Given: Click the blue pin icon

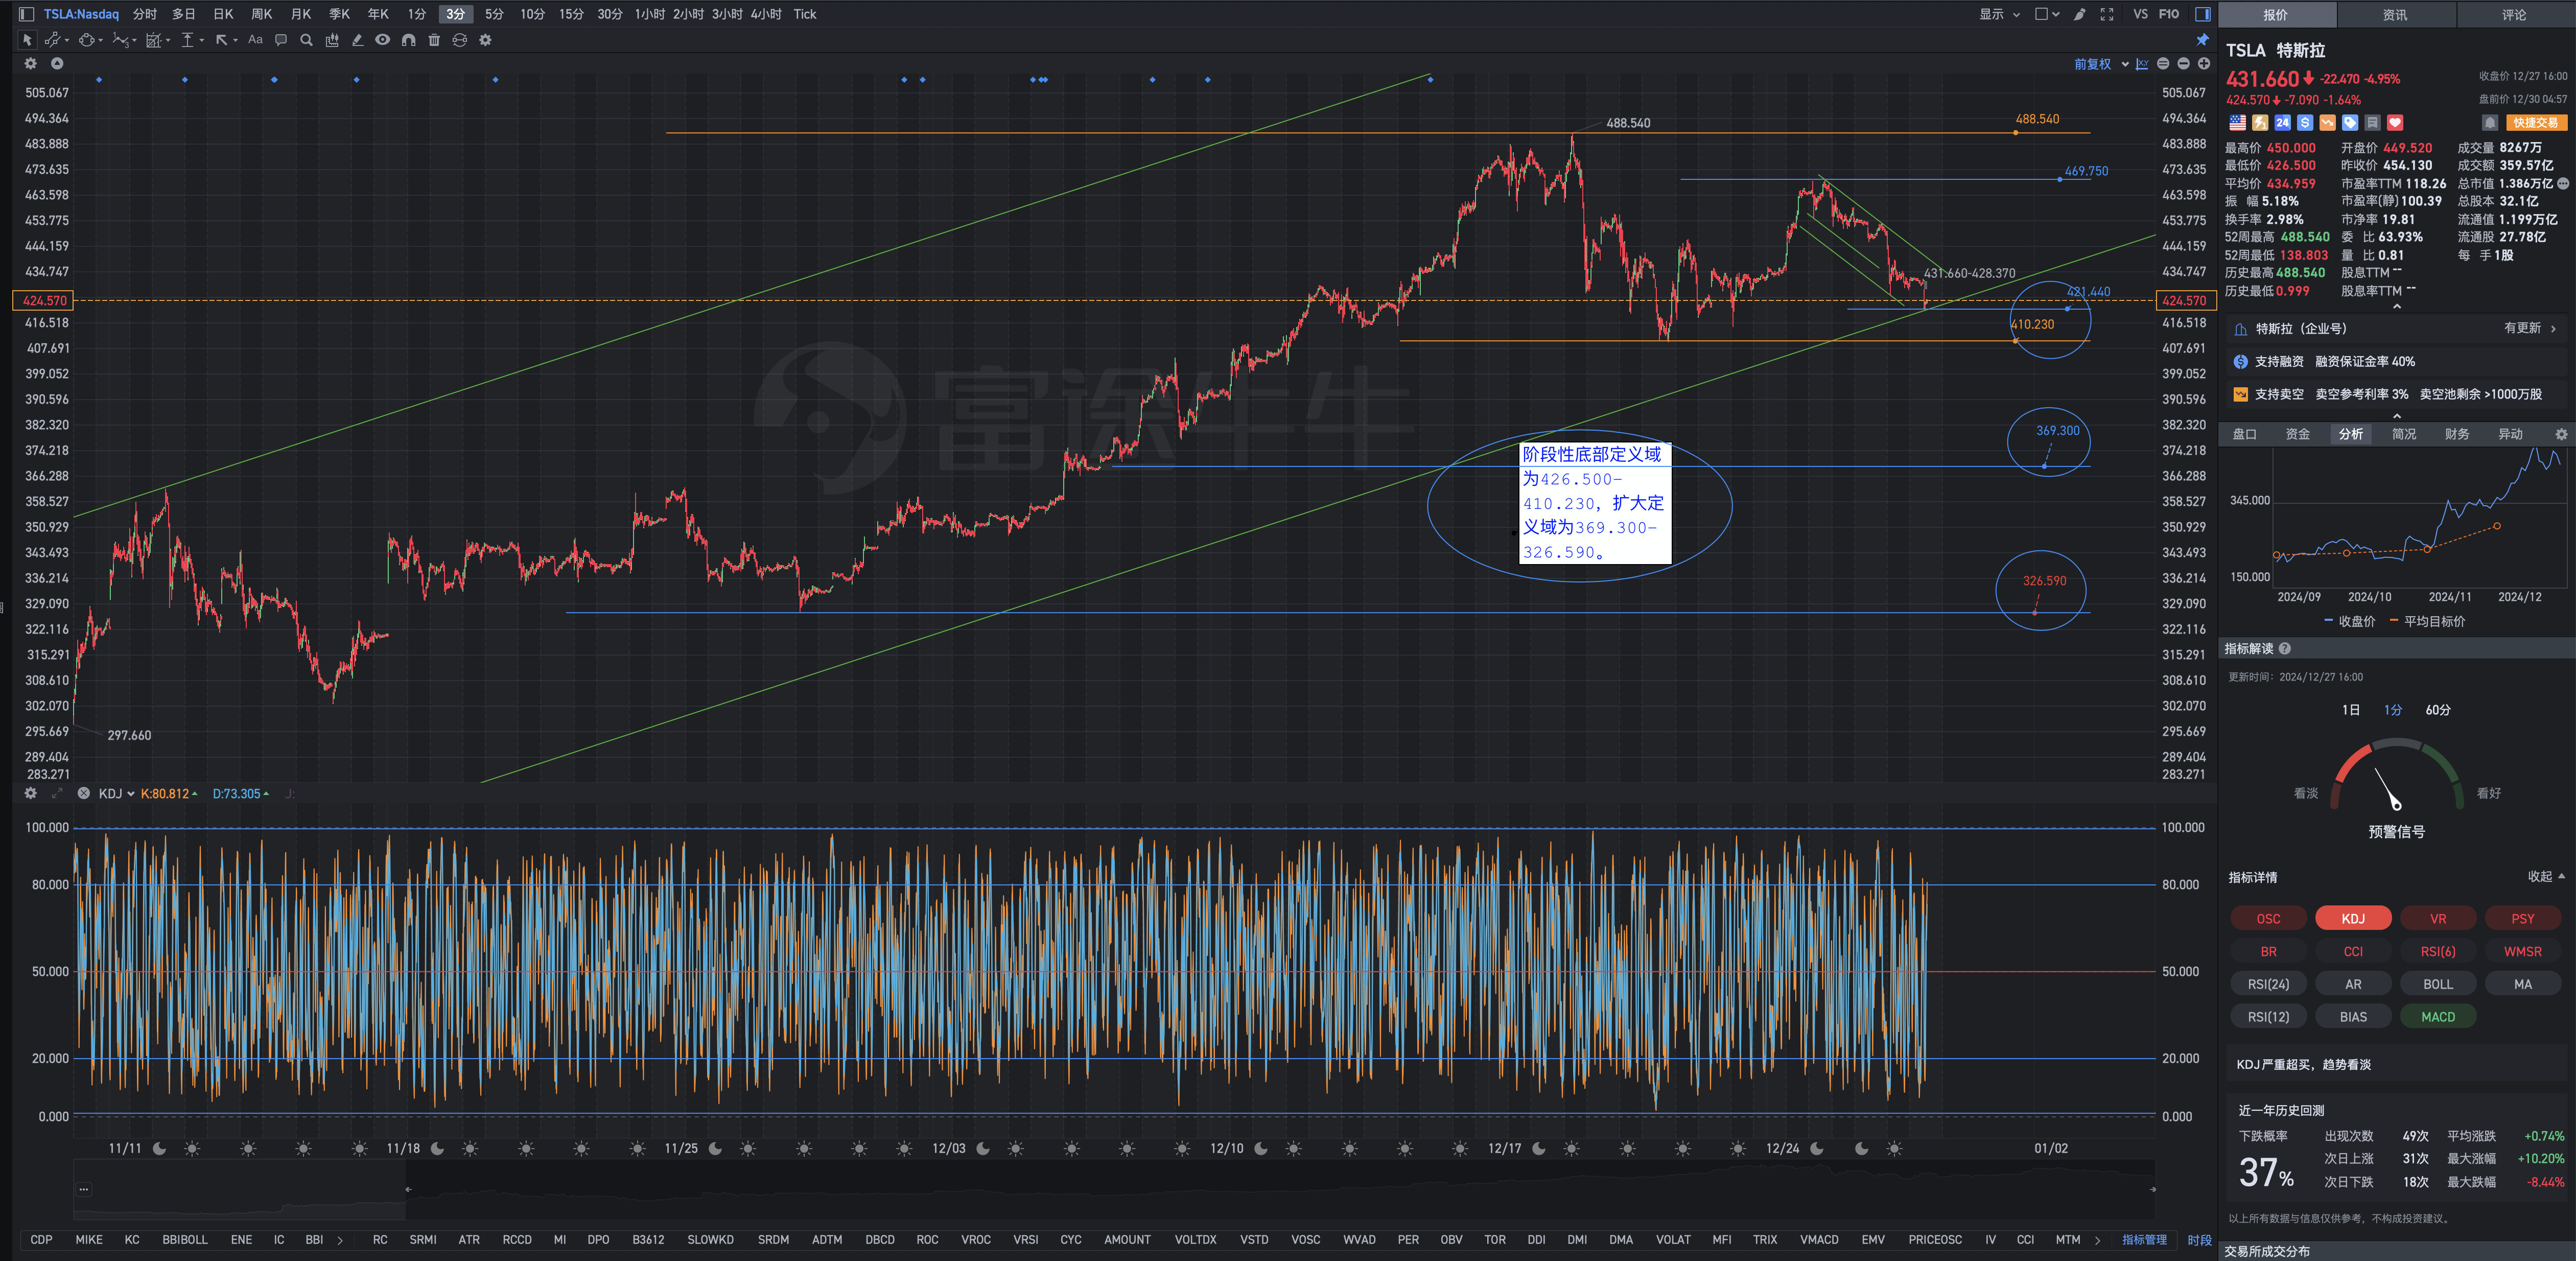Looking at the screenshot, I should [x=2202, y=40].
